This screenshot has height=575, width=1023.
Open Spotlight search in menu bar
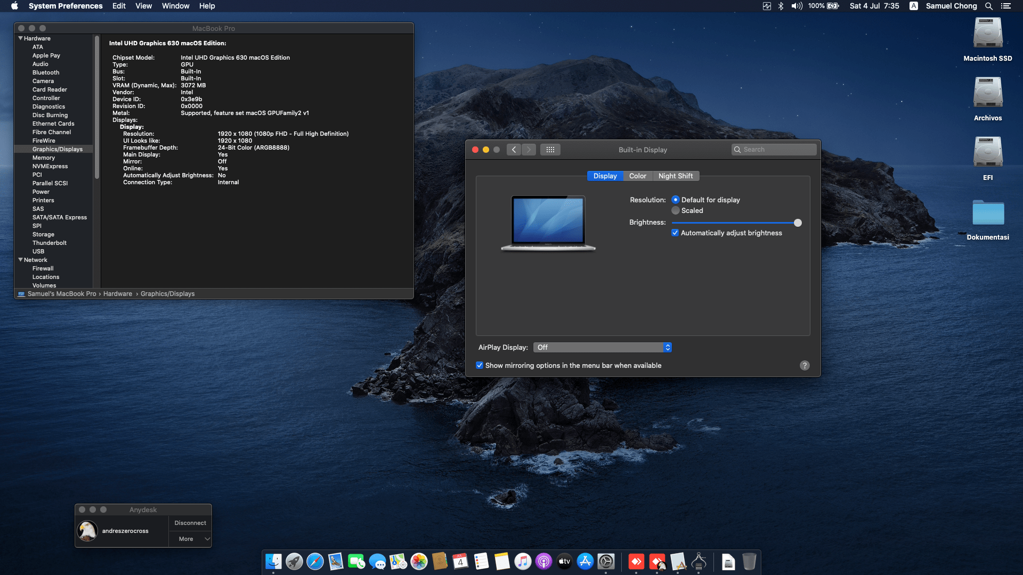[x=988, y=6]
